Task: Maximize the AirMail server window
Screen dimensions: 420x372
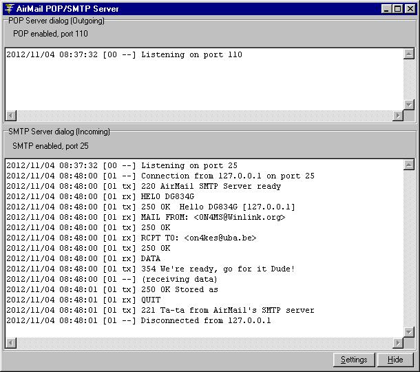Action: (398, 9)
